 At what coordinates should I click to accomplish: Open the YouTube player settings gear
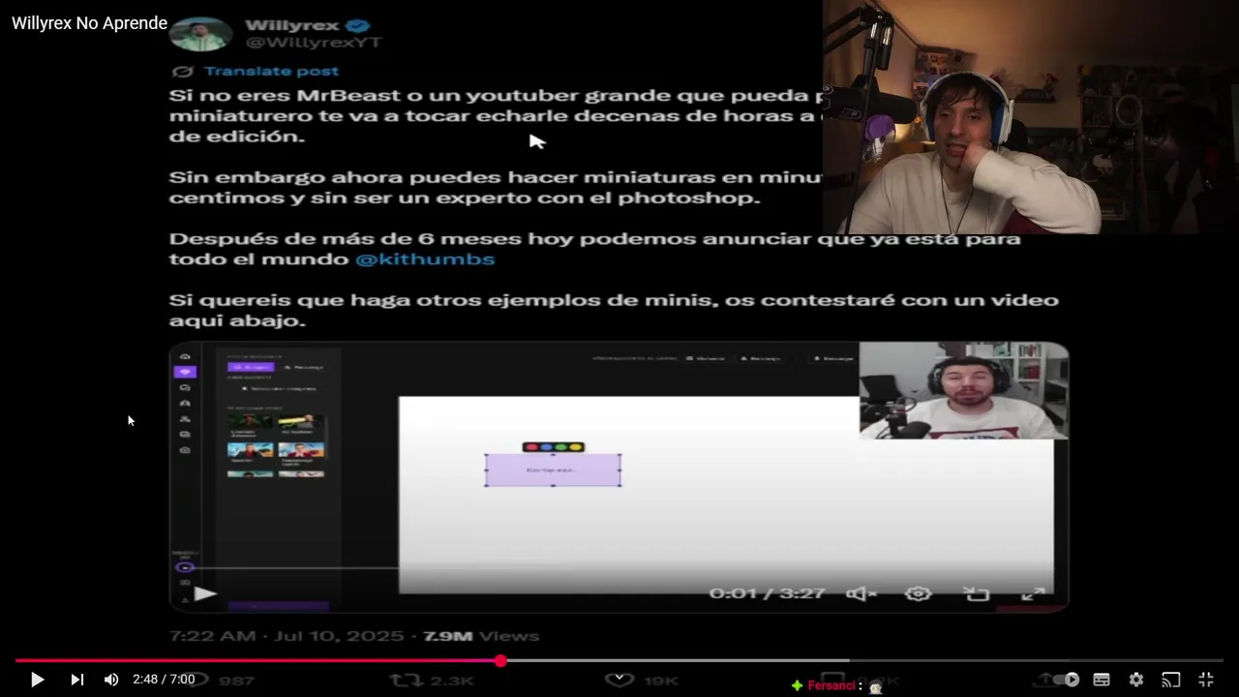(1136, 680)
